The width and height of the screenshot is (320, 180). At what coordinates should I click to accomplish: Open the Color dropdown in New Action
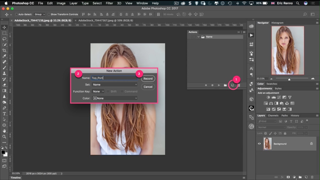[x=114, y=98]
